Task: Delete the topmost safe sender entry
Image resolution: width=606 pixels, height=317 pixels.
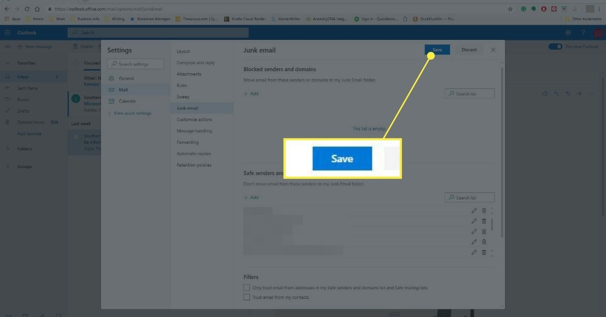Action: pos(484,210)
